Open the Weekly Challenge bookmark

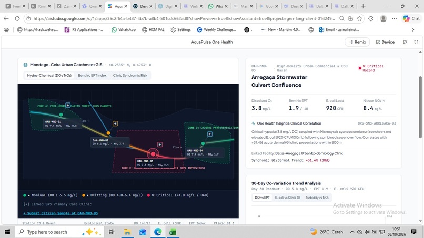click(x=216, y=30)
